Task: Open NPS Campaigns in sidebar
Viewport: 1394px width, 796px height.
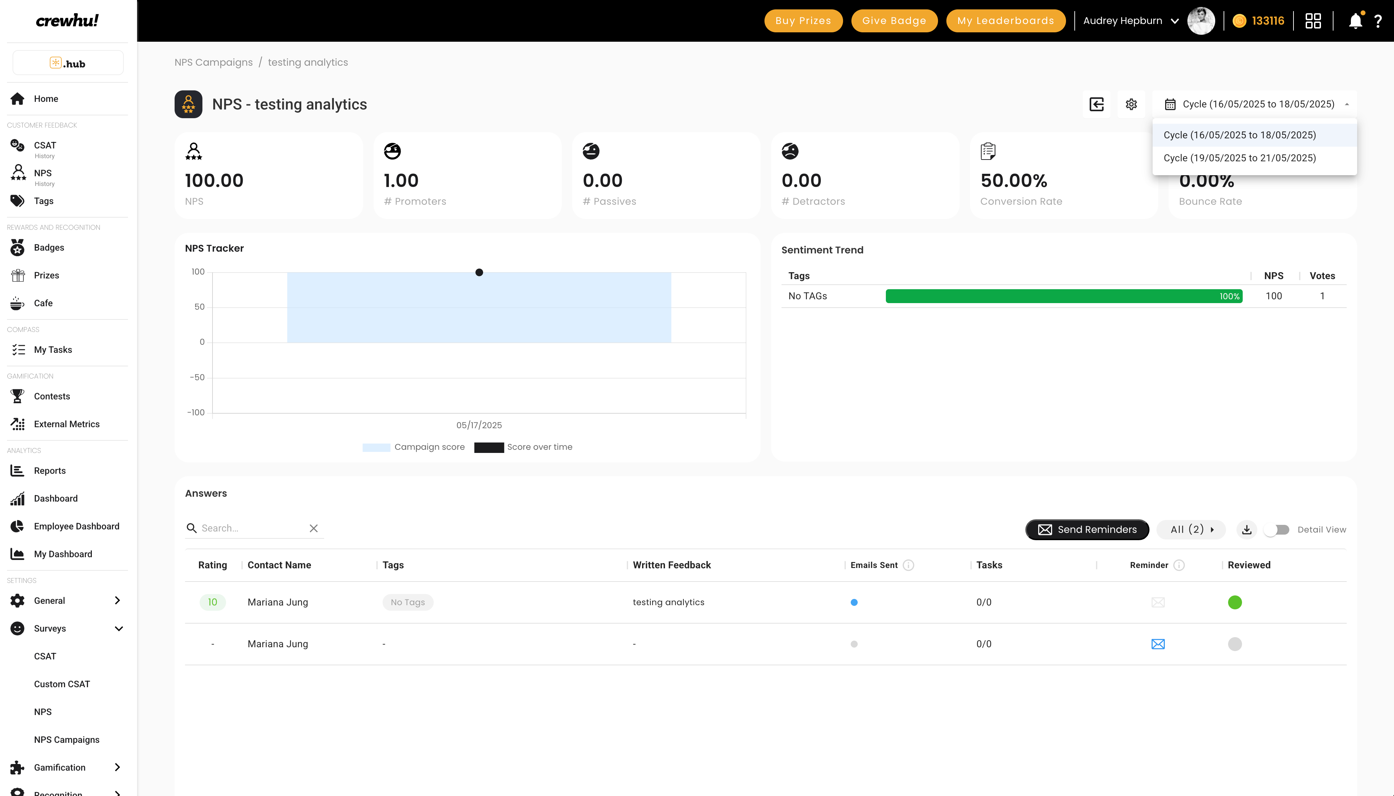Action: coord(67,740)
